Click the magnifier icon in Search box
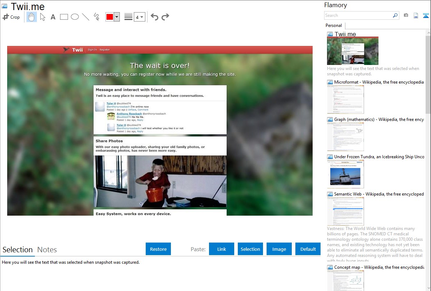Viewport: 431px width, 291px height. pyautogui.click(x=395, y=15)
